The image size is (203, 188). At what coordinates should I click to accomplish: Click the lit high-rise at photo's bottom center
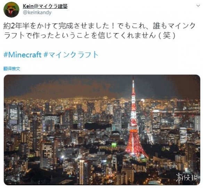coord(85,171)
